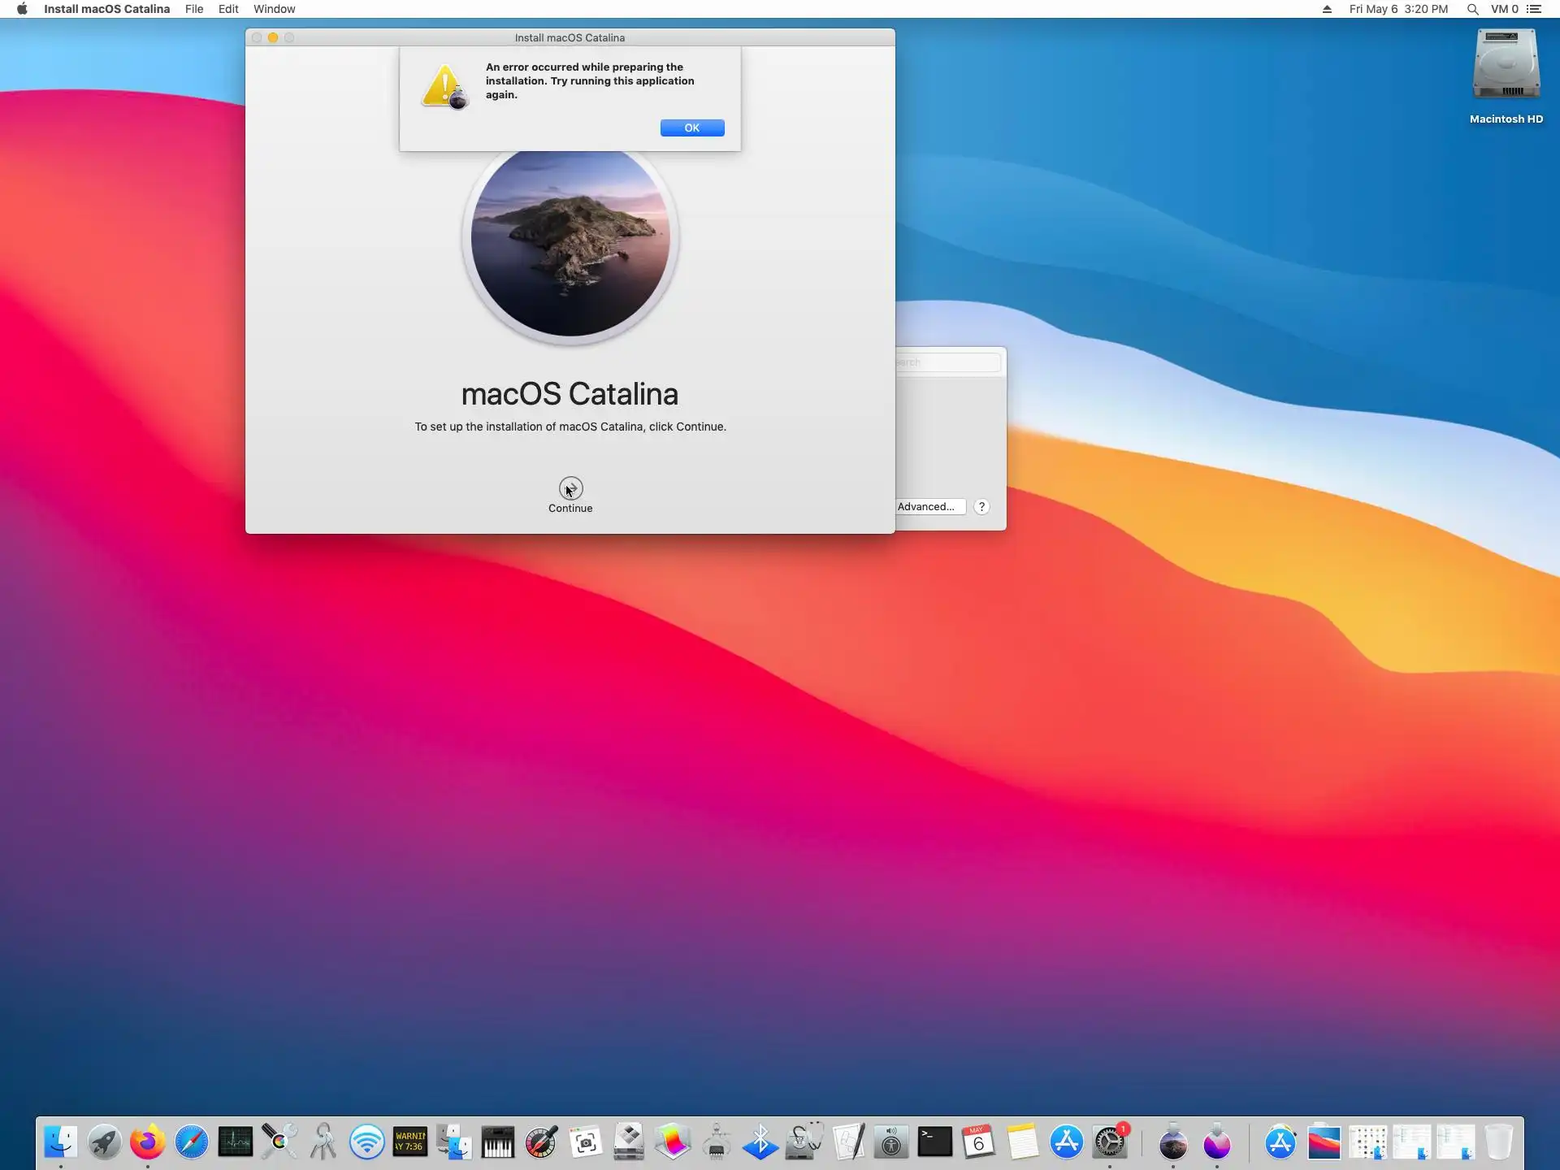Open the Apple menu
The height and width of the screenshot is (1170, 1560).
(x=22, y=9)
